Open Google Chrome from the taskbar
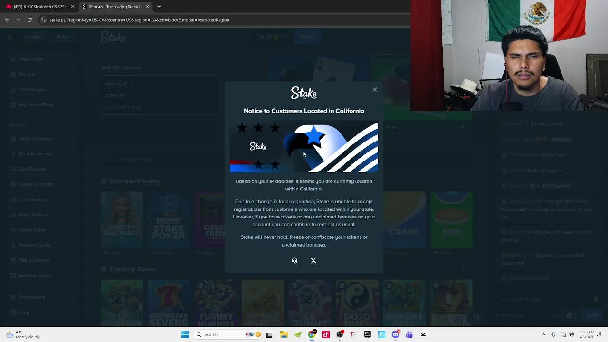 point(312,334)
